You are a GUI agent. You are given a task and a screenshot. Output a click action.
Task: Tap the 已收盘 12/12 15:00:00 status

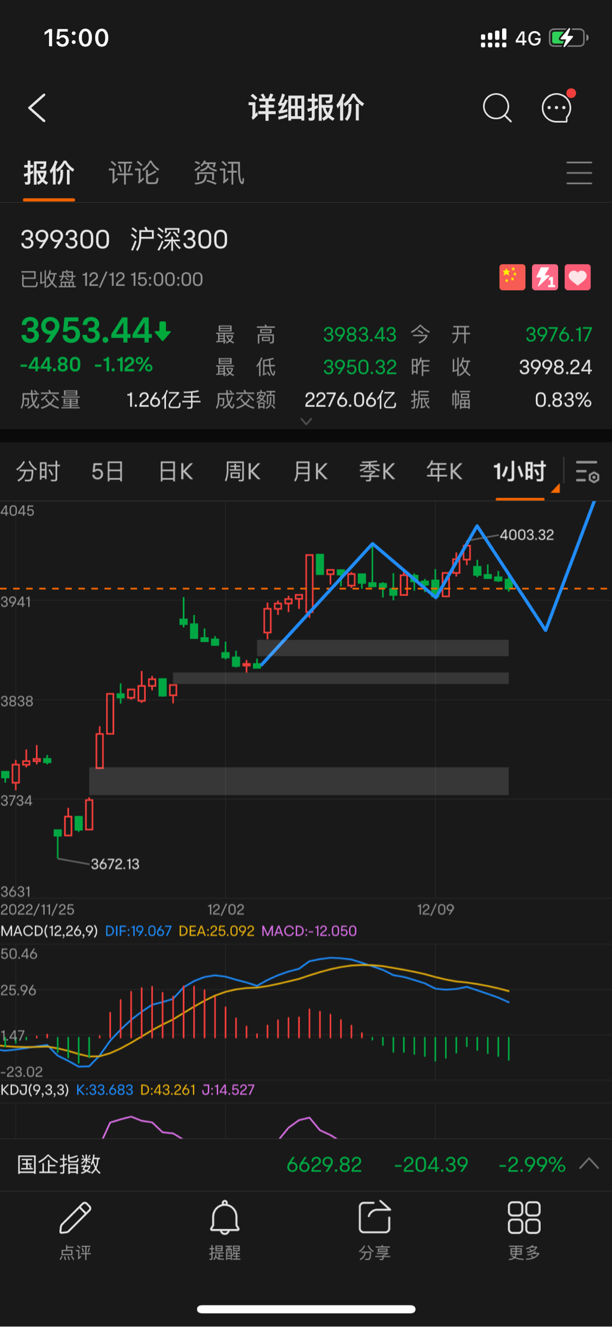[x=112, y=279]
